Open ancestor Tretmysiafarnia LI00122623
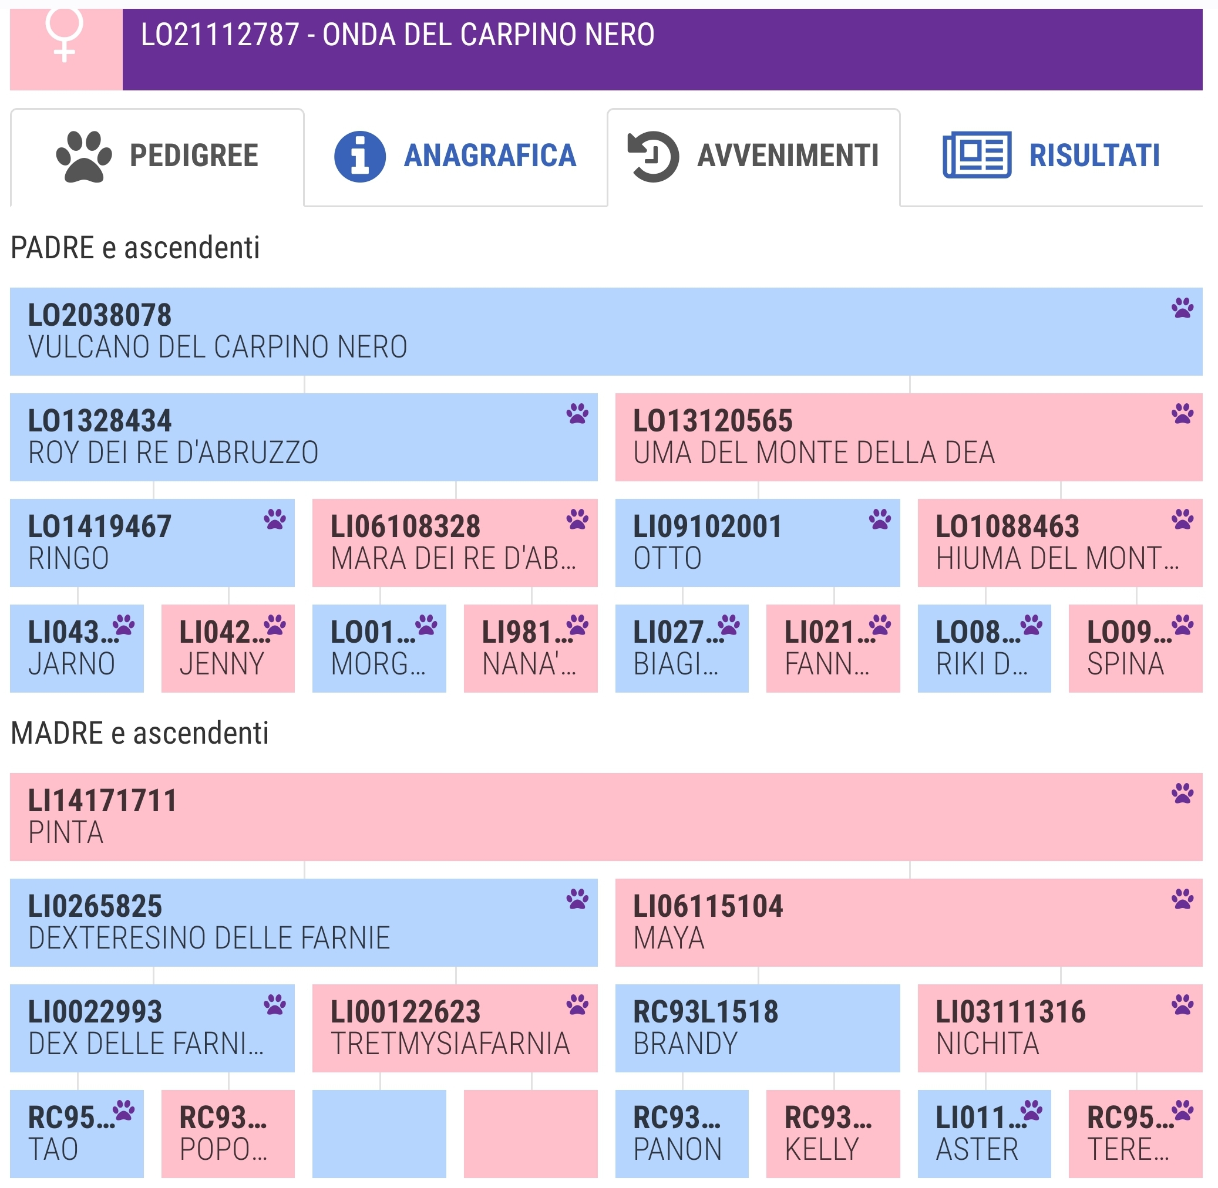1218x1188 pixels. [455, 1028]
